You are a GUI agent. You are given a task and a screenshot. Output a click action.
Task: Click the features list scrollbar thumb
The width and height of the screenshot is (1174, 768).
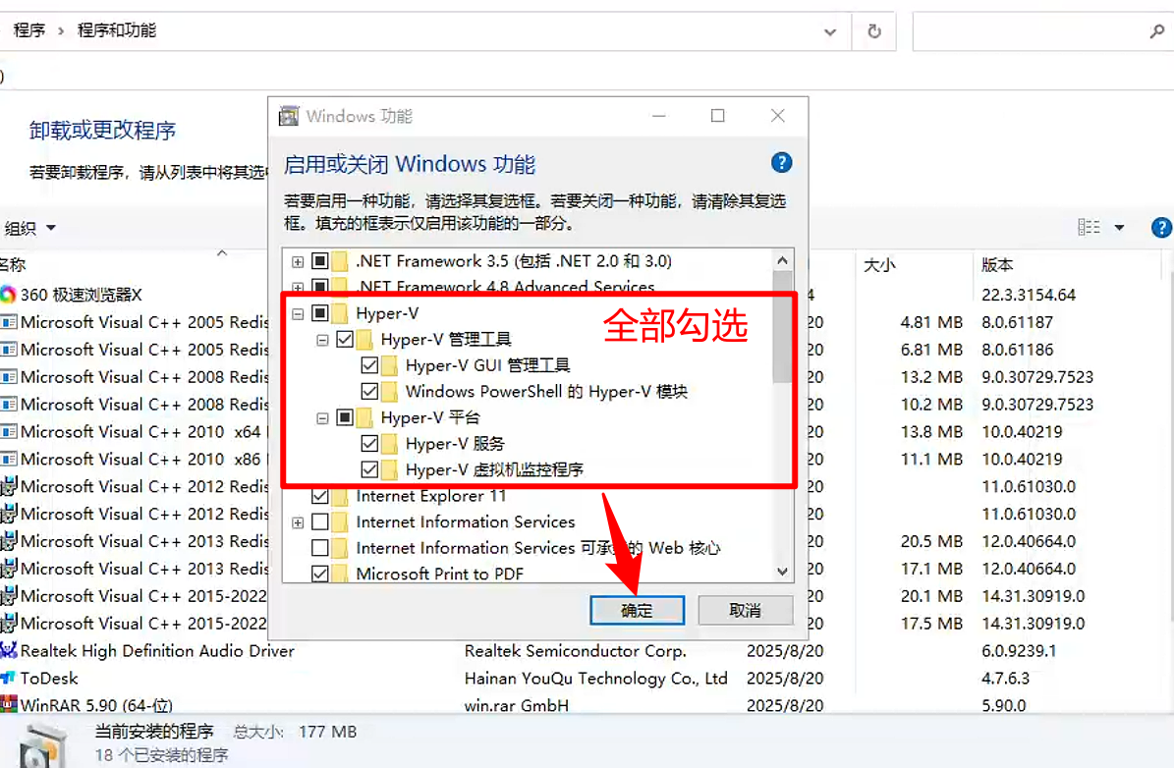click(782, 327)
